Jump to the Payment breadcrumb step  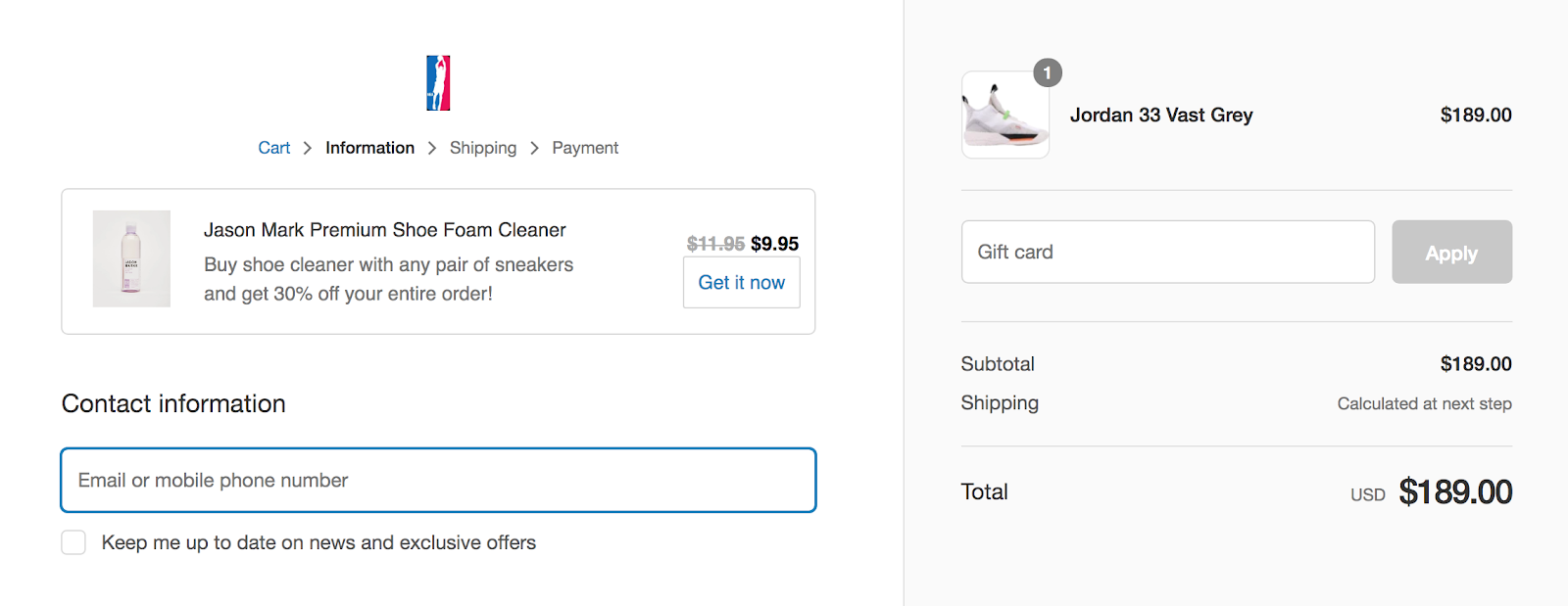585,148
